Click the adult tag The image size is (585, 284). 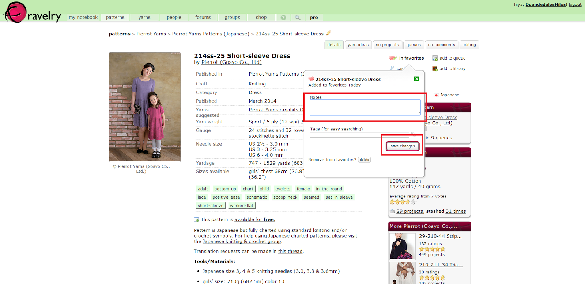click(203, 189)
